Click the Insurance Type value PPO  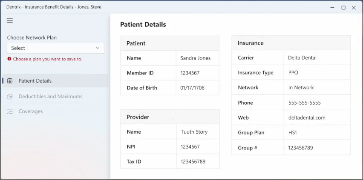(293, 73)
